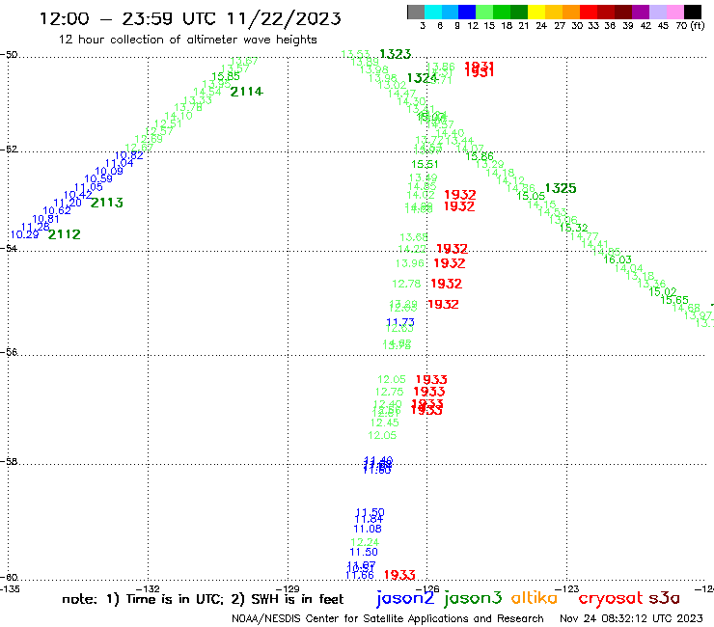Click the wave height value '15.51'
Image resolution: width=714 pixels, height=627 pixels.
coord(425,164)
